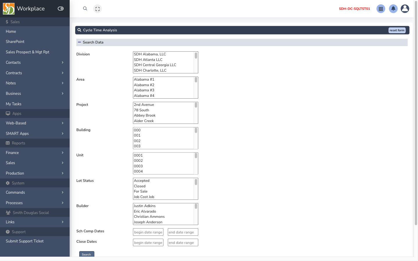This screenshot has height=261, width=418.
Task: Go to Home in sidebar
Action: (x=35, y=31)
